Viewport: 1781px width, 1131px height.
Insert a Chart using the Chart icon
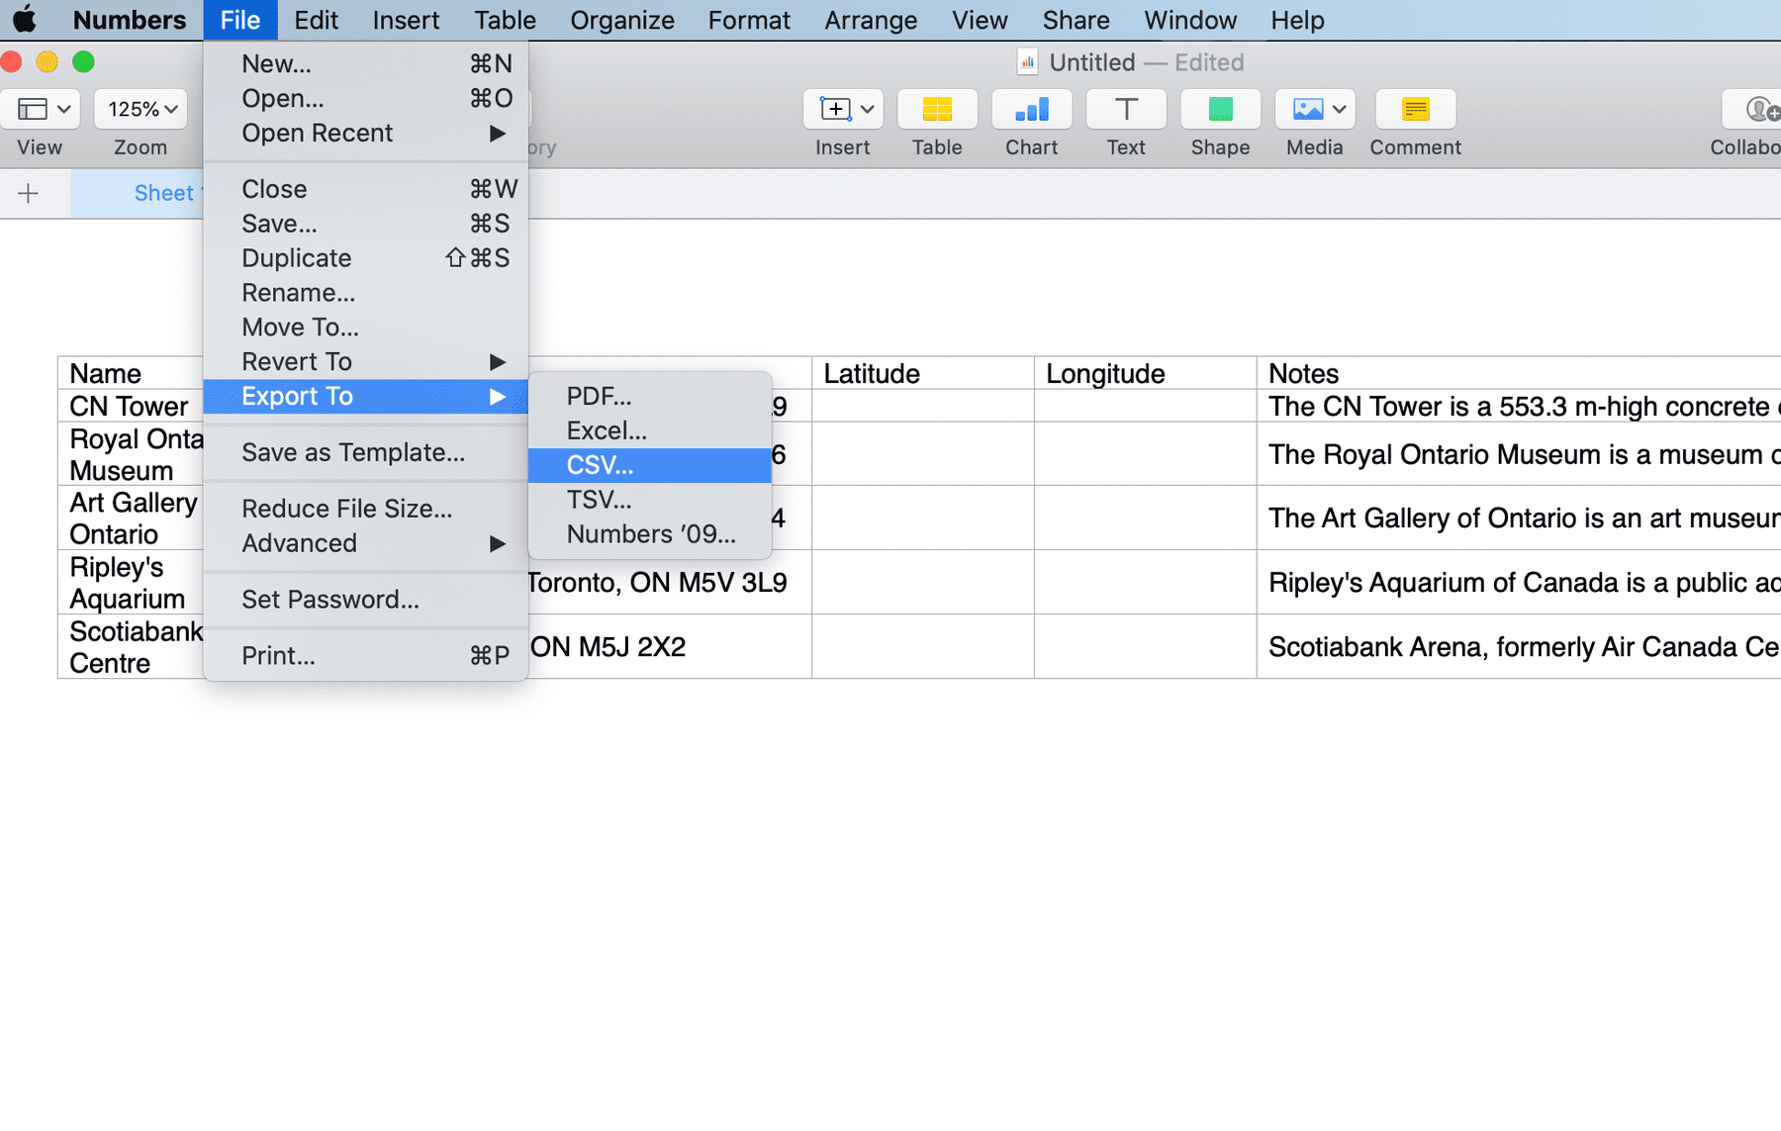pos(1031,109)
